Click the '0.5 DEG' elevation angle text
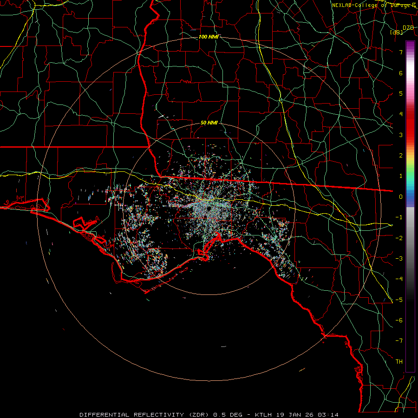418x418 pixels. [228, 415]
